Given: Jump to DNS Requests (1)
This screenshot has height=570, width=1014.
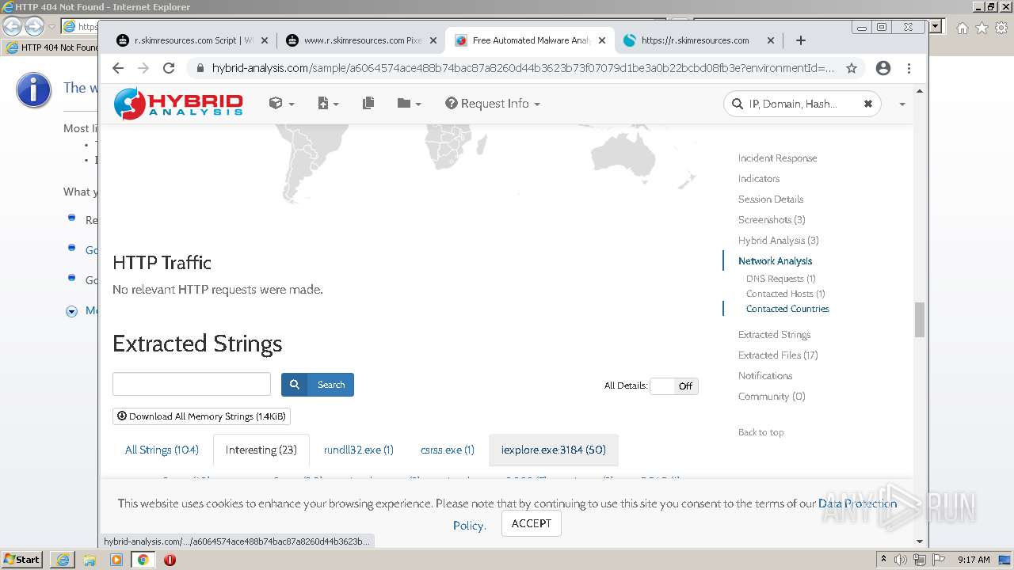Looking at the screenshot, I should point(781,279).
